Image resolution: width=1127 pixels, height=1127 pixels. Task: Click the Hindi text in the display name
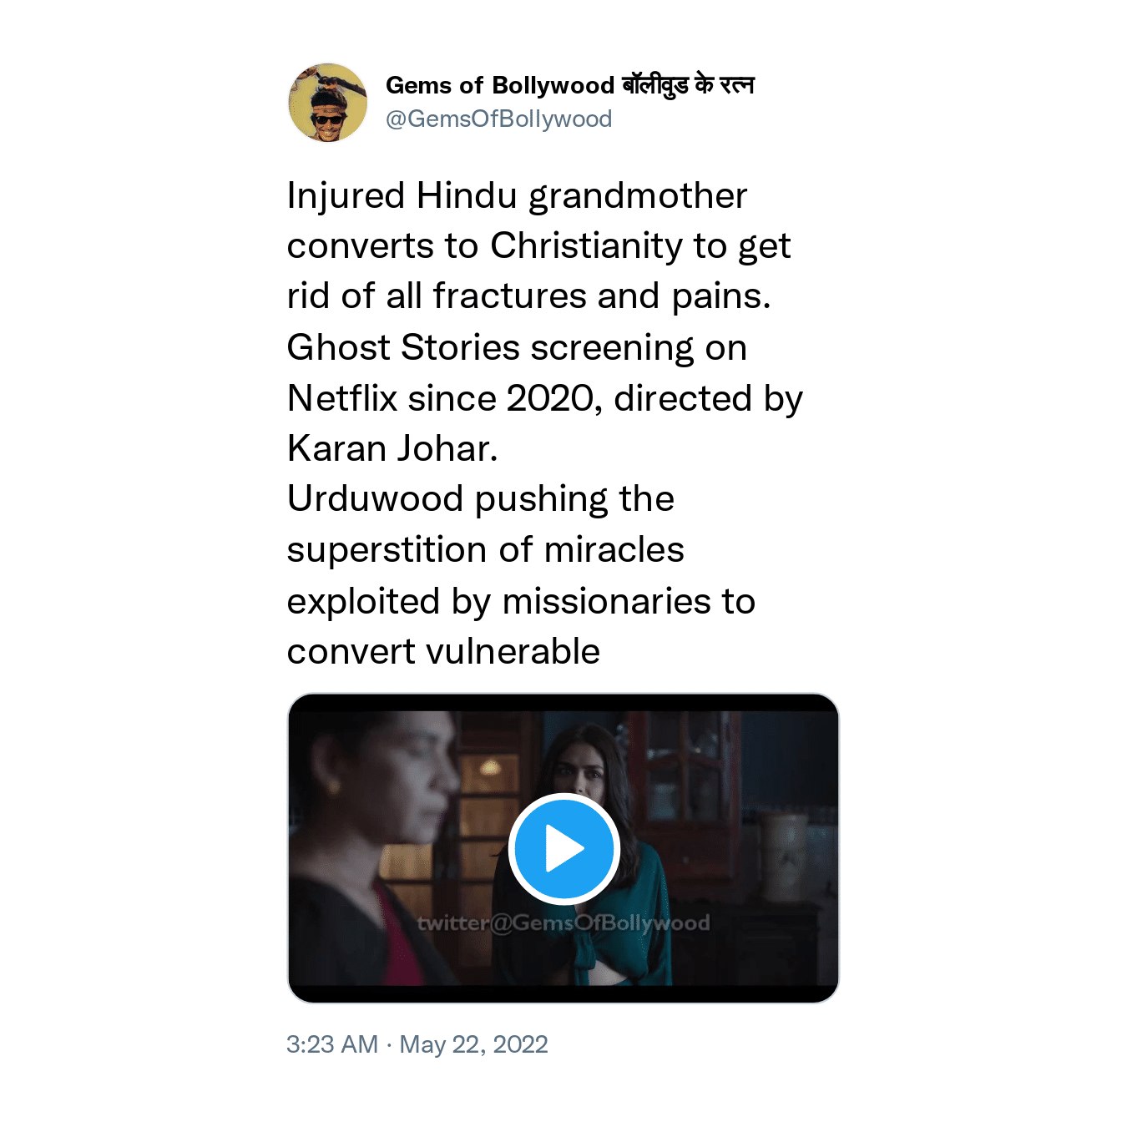(688, 85)
